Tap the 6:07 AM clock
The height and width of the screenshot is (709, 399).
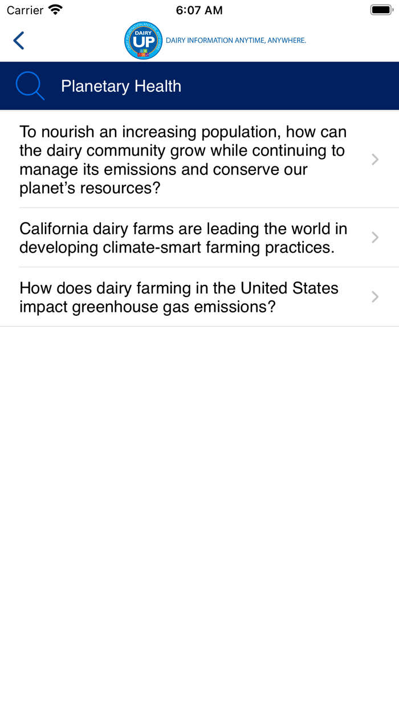pos(199,9)
